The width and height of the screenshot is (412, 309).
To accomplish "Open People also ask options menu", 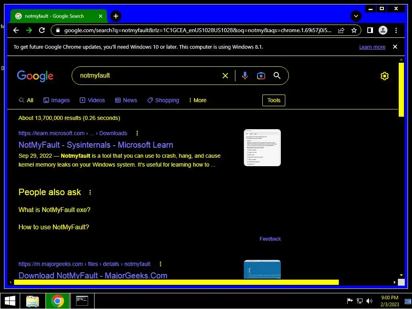I will point(90,192).
